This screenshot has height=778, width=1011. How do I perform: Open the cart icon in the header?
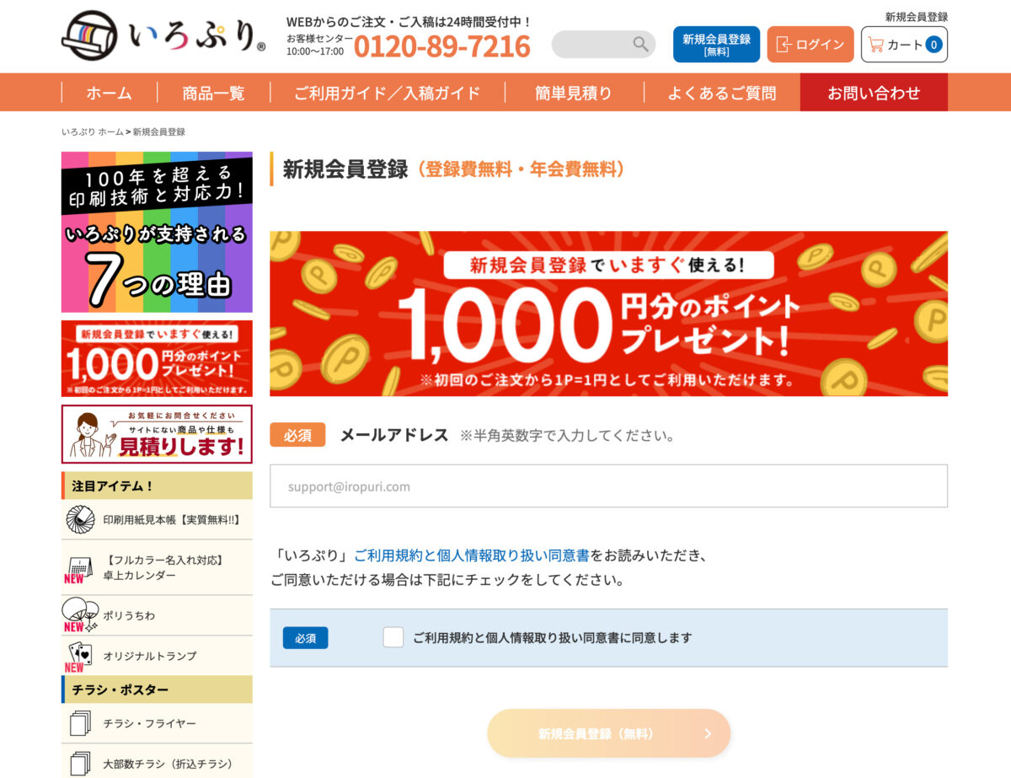coord(876,45)
